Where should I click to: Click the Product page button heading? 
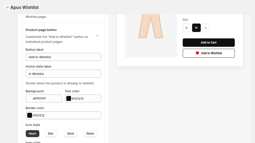(x=41, y=30)
